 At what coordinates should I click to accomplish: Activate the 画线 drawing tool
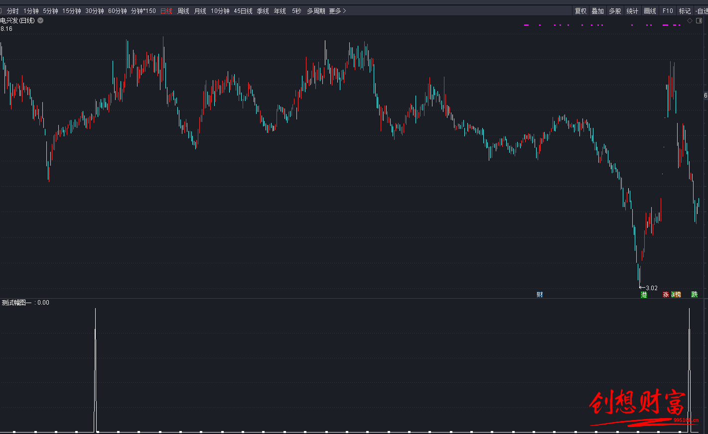pyautogui.click(x=650, y=11)
